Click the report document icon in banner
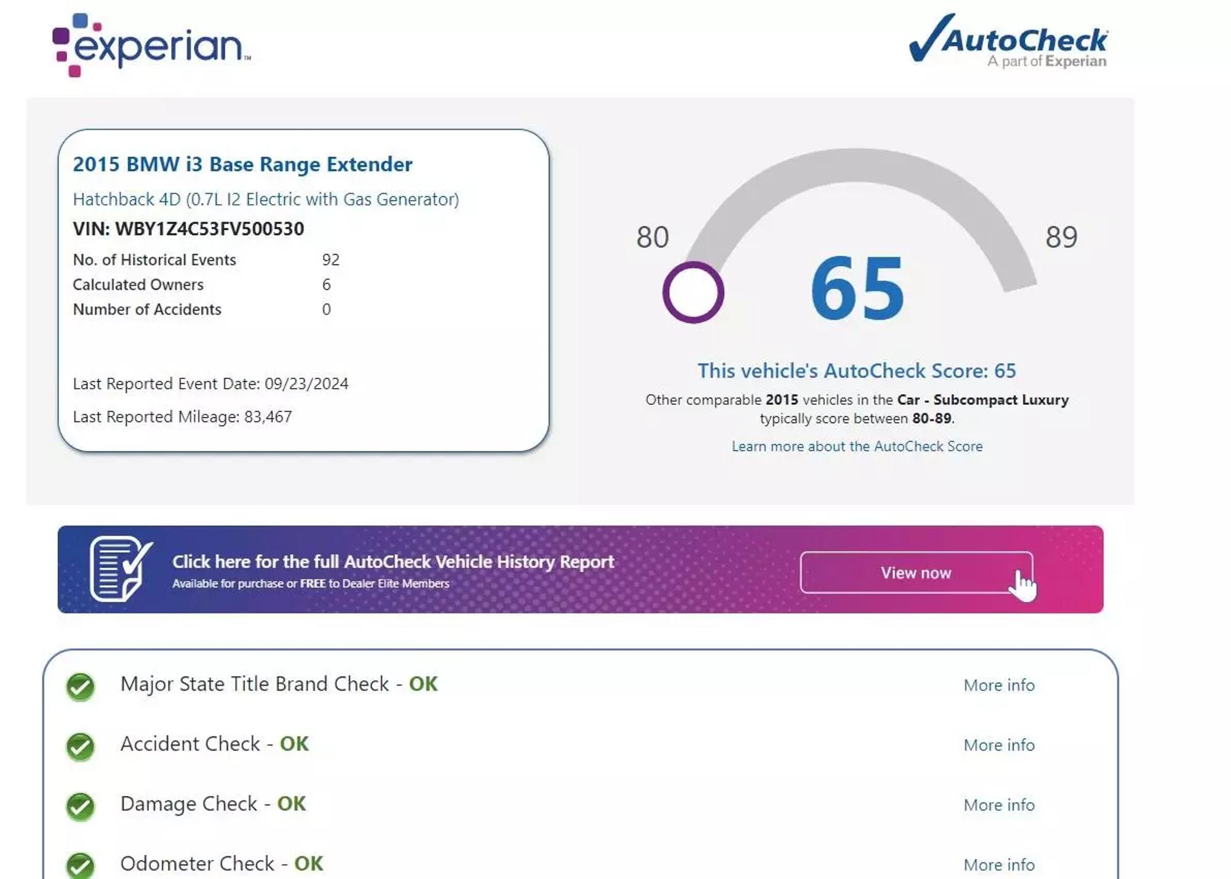Viewport: 1231px width, 879px height. 121,569
